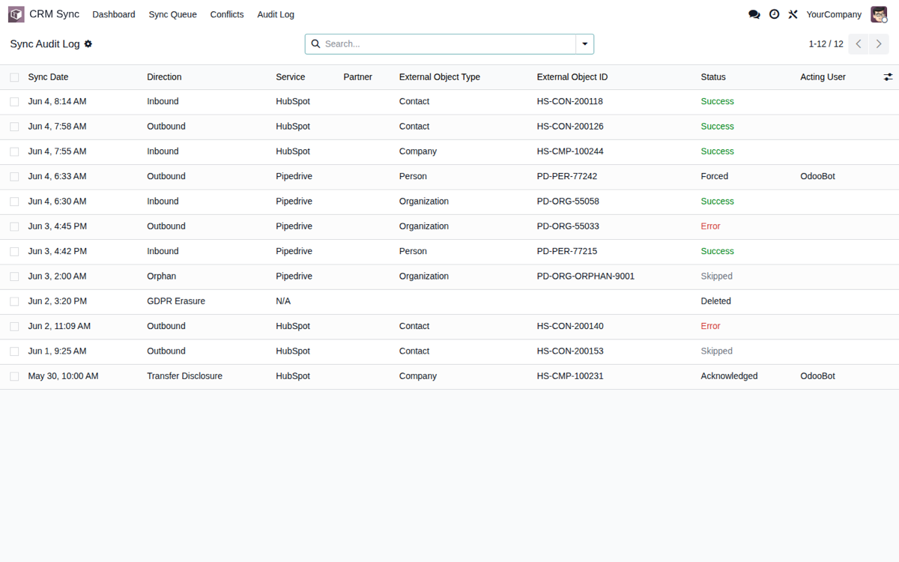
Task: Open record PD-PER-77242
Action: 567,176
